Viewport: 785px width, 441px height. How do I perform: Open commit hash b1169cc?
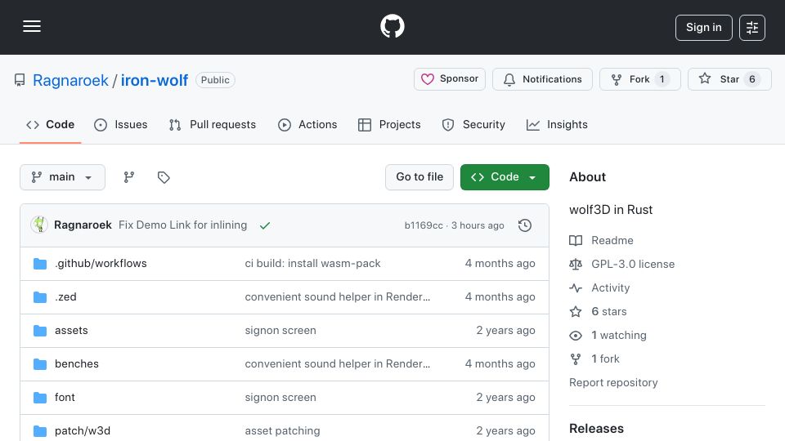(424, 225)
